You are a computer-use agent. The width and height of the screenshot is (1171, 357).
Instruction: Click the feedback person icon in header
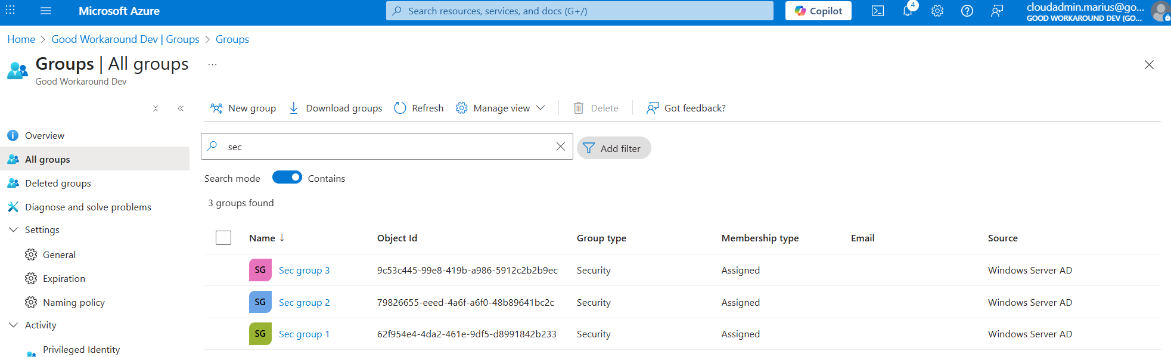[996, 11]
